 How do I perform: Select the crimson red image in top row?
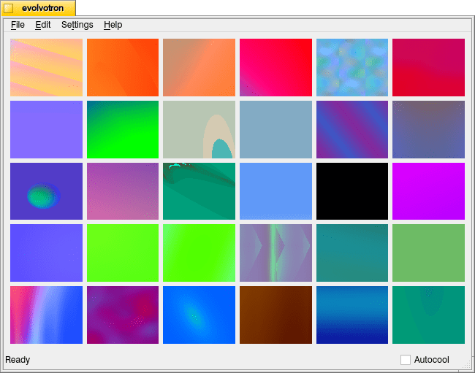(428, 67)
